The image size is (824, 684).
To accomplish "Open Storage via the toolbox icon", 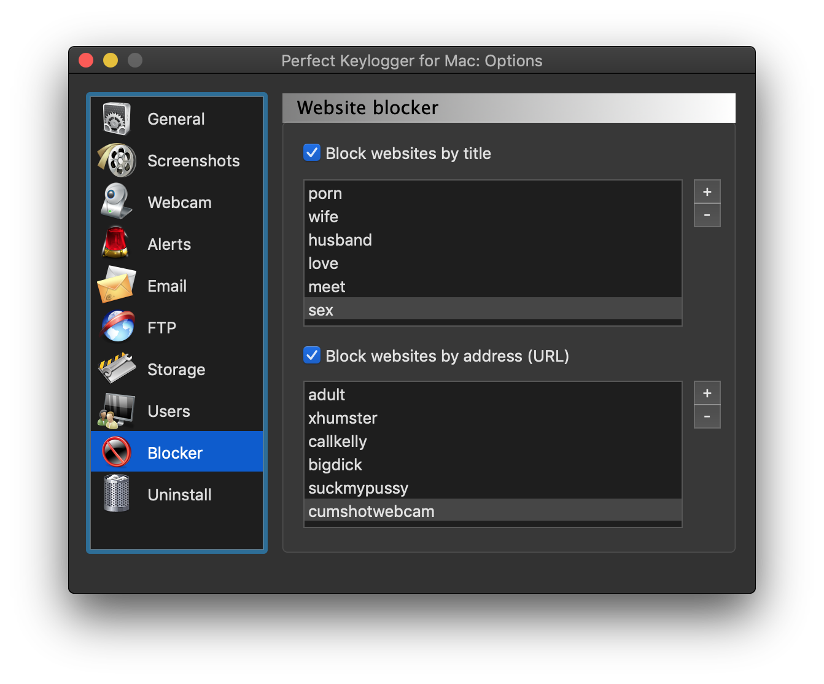I will pyautogui.click(x=116, y=368).
